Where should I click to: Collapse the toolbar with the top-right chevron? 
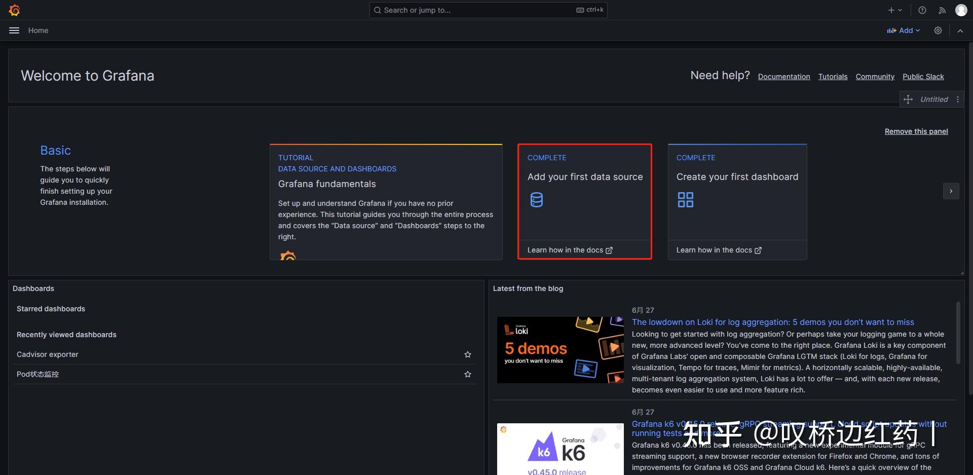pos(960,30)
